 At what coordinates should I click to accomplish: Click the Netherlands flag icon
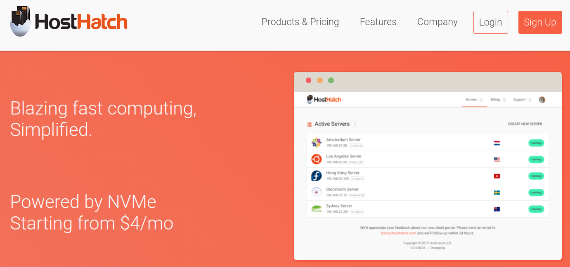pos(497,143)
